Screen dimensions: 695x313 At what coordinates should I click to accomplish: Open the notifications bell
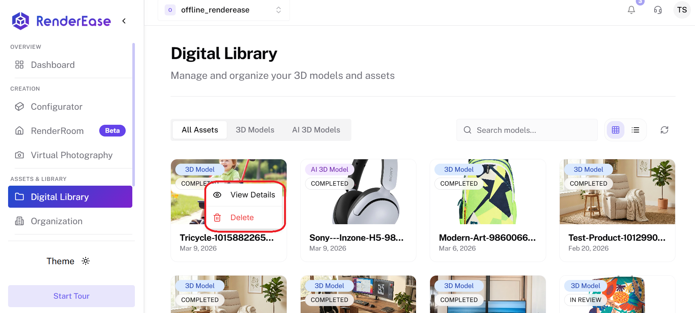pos(631,10)
